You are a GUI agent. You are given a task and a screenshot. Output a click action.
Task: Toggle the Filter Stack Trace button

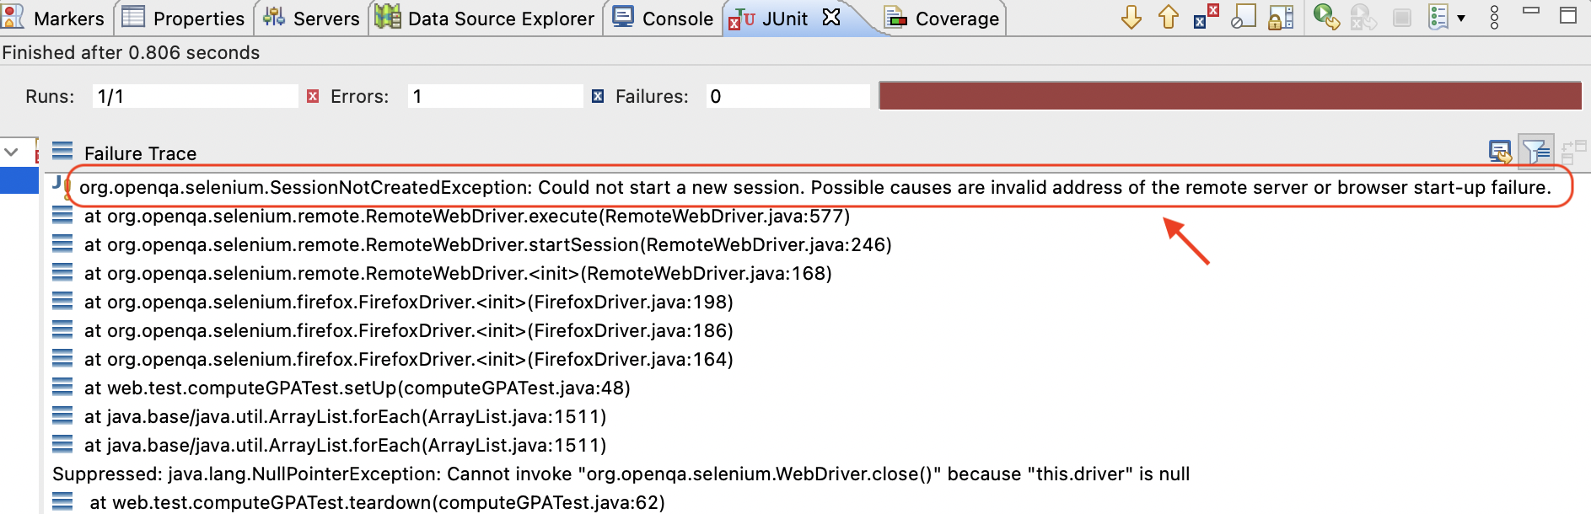[1535, 153]
